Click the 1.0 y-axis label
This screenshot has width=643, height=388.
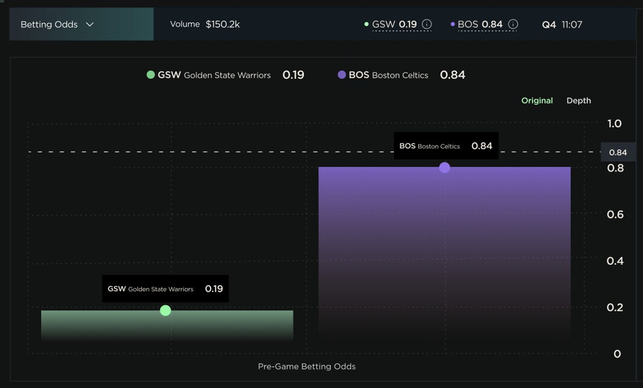tap(614, 124)
